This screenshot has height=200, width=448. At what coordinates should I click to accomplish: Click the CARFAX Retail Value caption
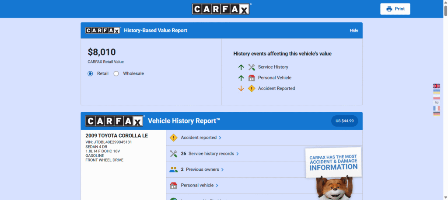[106, 62]
